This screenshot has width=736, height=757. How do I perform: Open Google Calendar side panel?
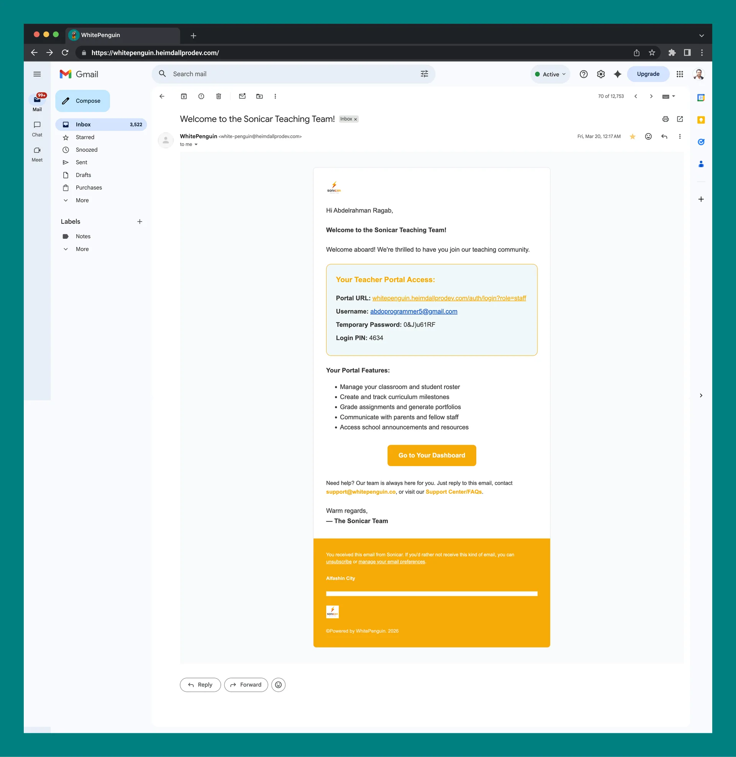[701, 98]
